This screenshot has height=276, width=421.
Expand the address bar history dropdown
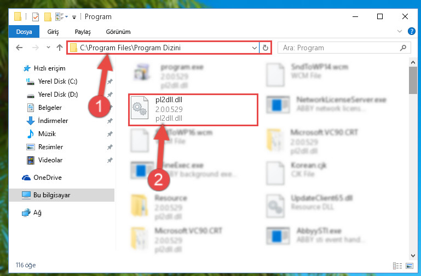tap(254, 48)
